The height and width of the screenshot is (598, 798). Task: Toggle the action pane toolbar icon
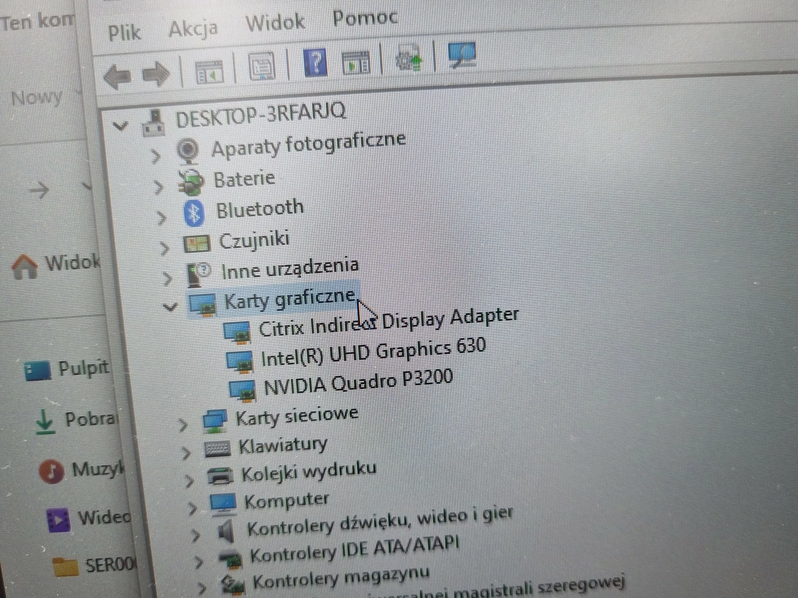(x=355, y=62)
